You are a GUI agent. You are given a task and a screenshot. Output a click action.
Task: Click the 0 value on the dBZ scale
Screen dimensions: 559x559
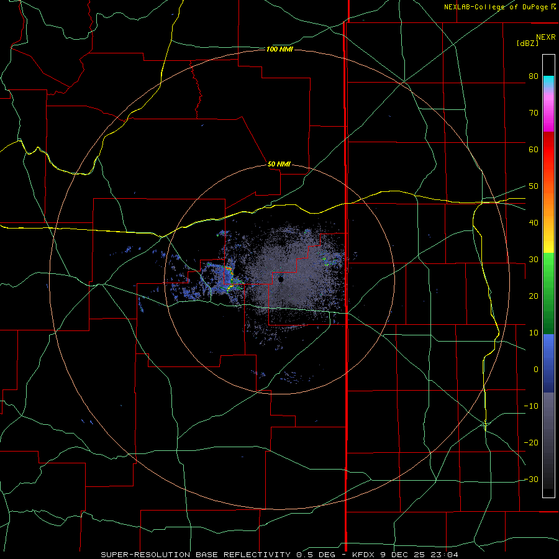(536, 370)
